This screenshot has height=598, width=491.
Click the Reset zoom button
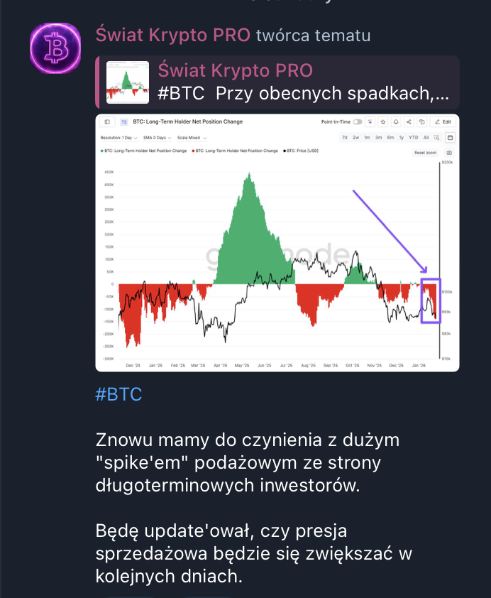click(425, 153)
